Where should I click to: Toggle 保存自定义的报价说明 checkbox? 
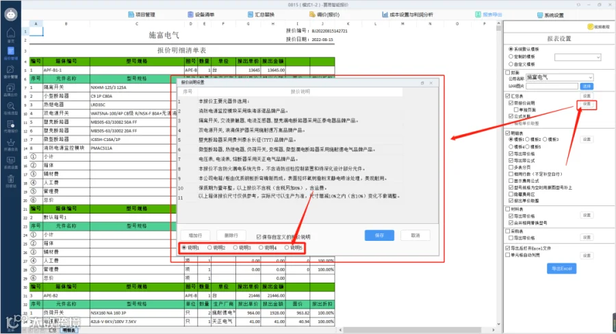tap(259, 237)
